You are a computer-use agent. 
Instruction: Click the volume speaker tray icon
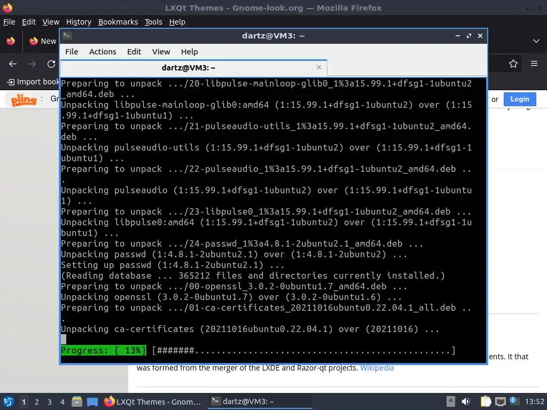[x=466, y=401]
